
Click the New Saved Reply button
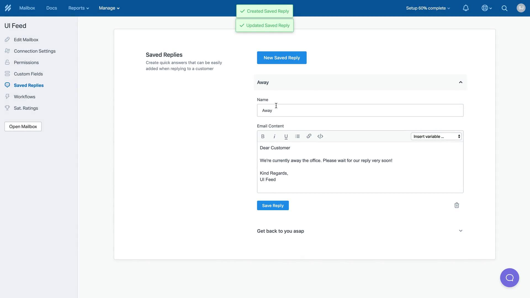pos(282,57)
